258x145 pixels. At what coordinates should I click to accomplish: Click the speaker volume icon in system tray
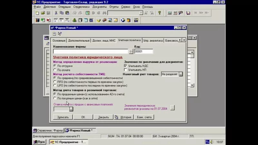click(x=212, y=142)
